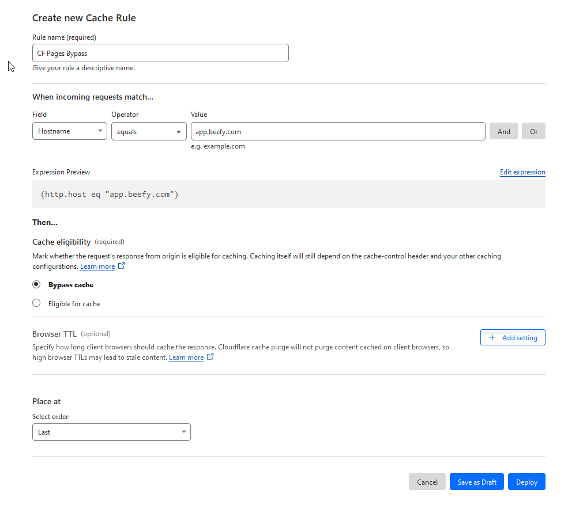Click the external link icon beside cache eligibility Learn more
The image size is (568, 510).
point(121,266)
